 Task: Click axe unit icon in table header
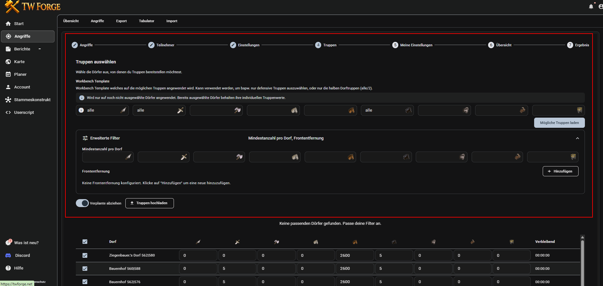tap(277, 242)
